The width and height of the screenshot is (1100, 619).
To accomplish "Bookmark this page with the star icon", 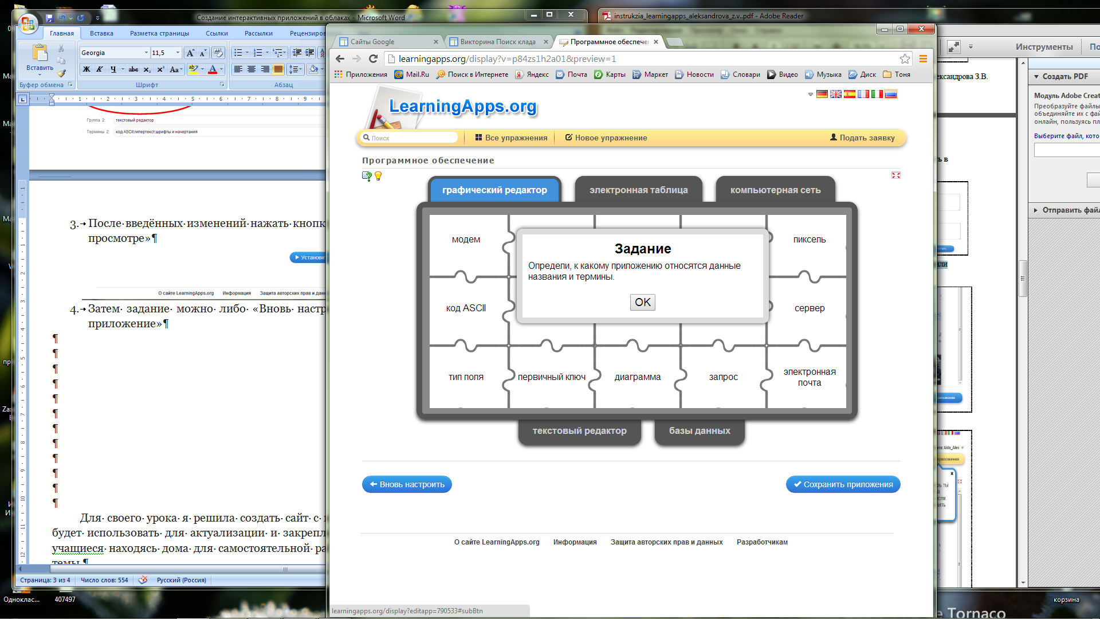I will (905, 58).
